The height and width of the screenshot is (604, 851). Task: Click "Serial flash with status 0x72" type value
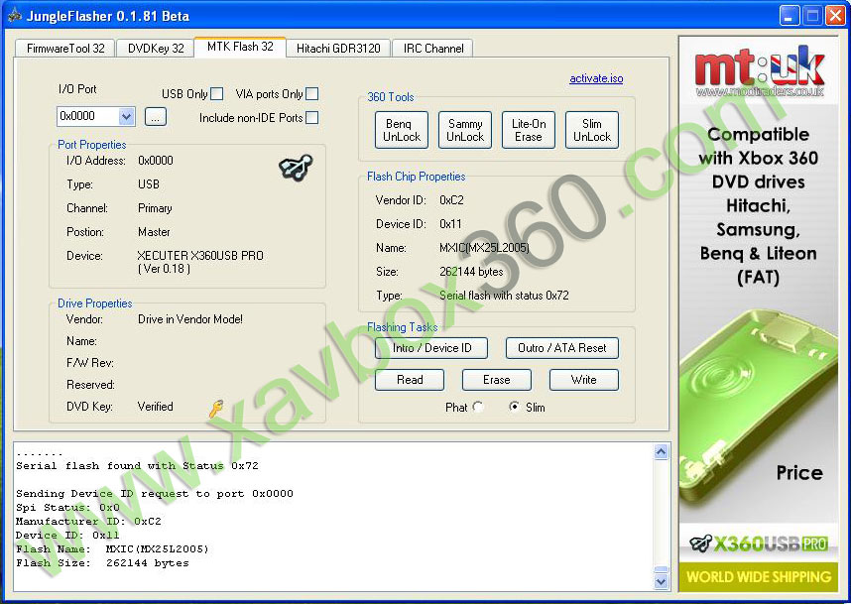point(504,296)
